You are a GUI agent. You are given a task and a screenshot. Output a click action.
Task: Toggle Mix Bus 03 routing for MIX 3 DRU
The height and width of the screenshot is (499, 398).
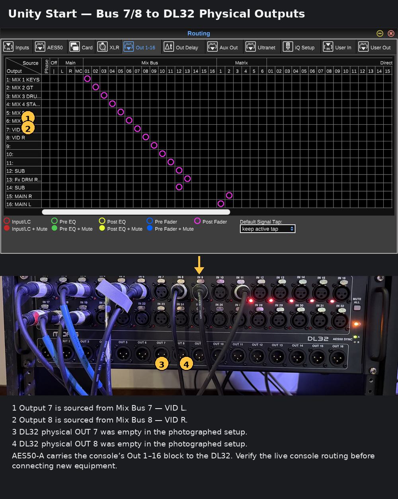pyautogui.click(x=104, y=96)
